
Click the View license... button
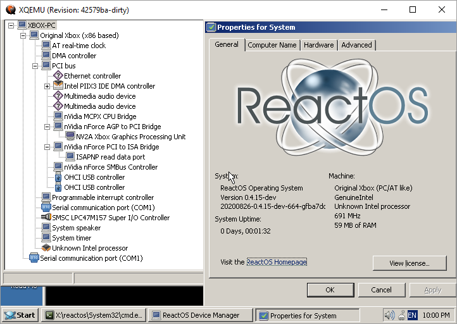tap(410, 263)
